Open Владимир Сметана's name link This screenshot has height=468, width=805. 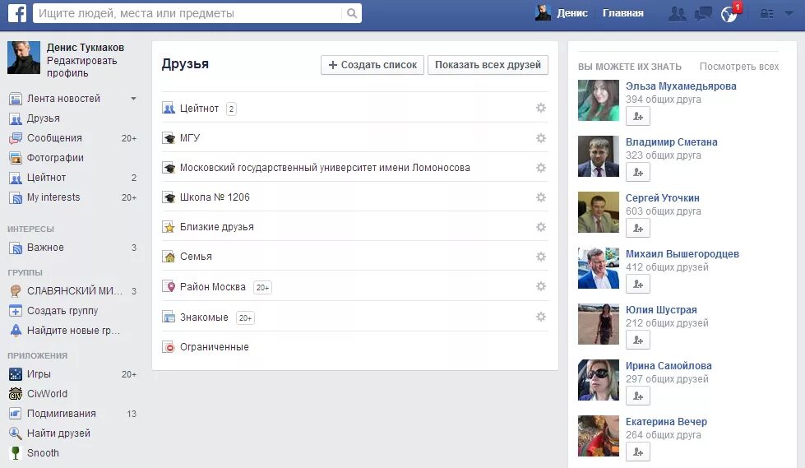[x=672, y=141]
